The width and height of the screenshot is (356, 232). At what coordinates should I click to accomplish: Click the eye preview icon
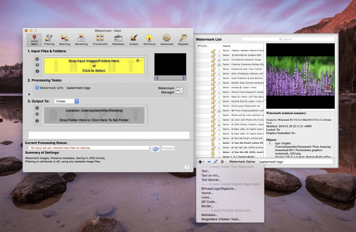point(155,149)
